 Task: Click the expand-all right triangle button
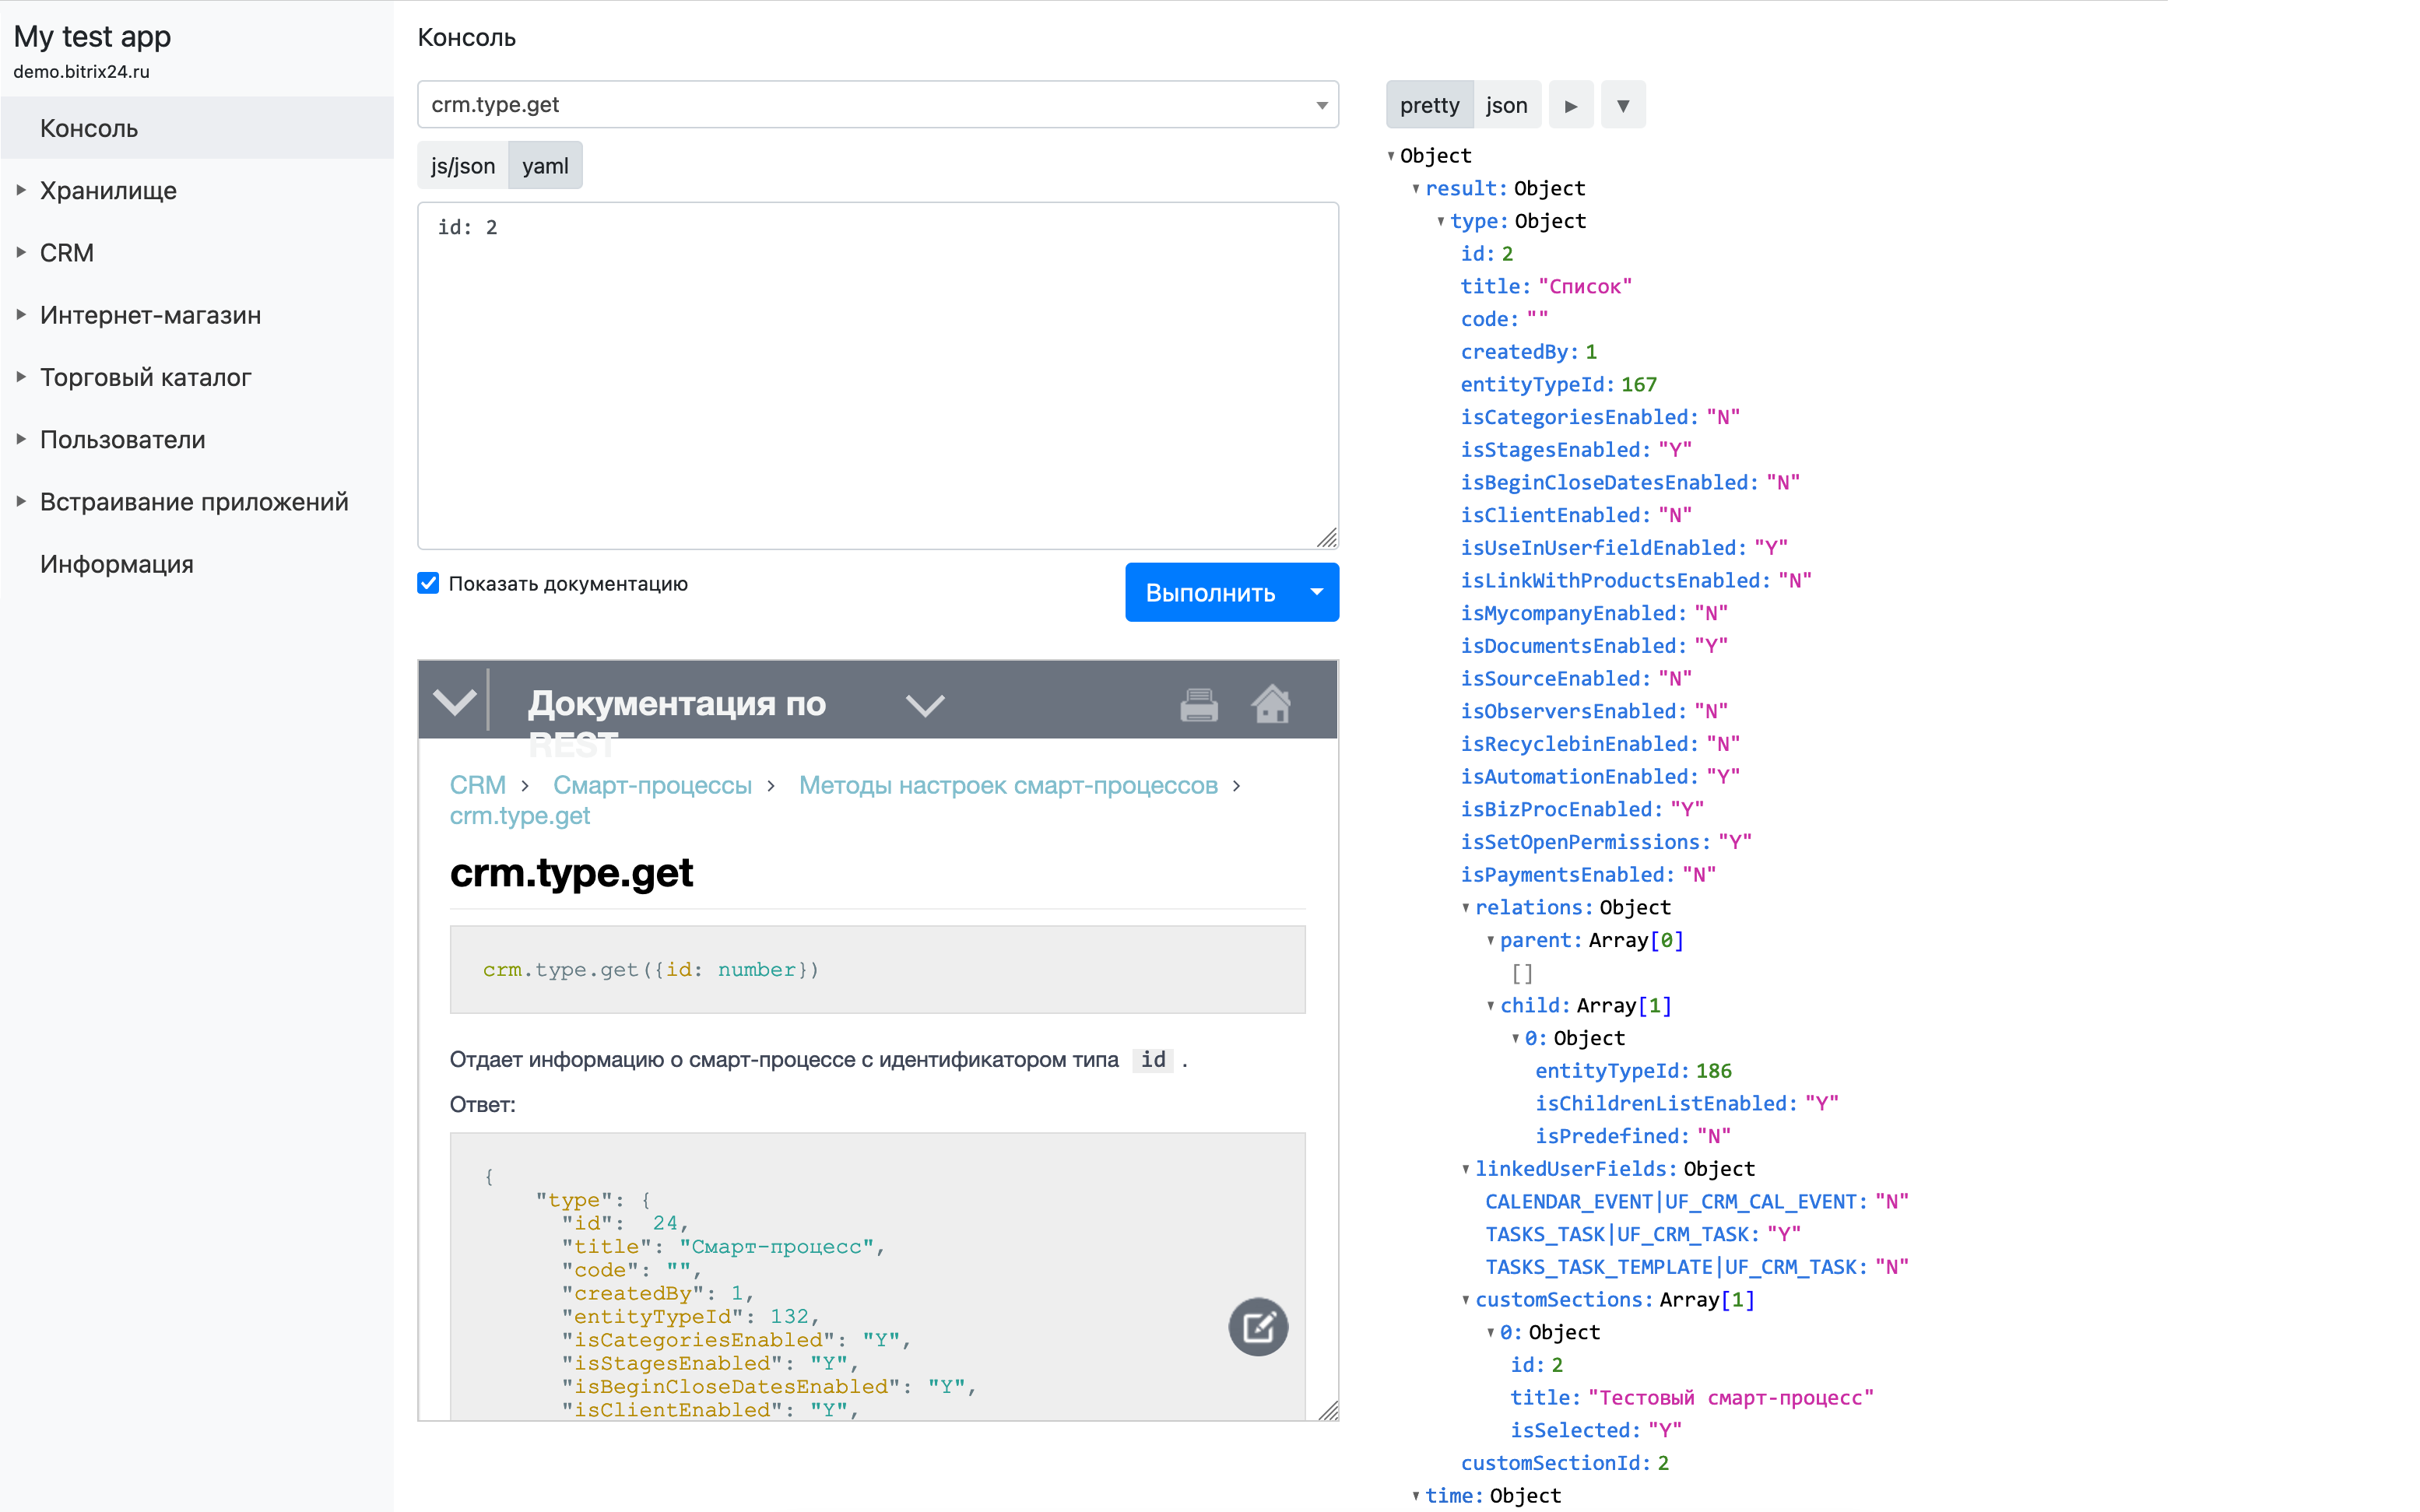1570,105
